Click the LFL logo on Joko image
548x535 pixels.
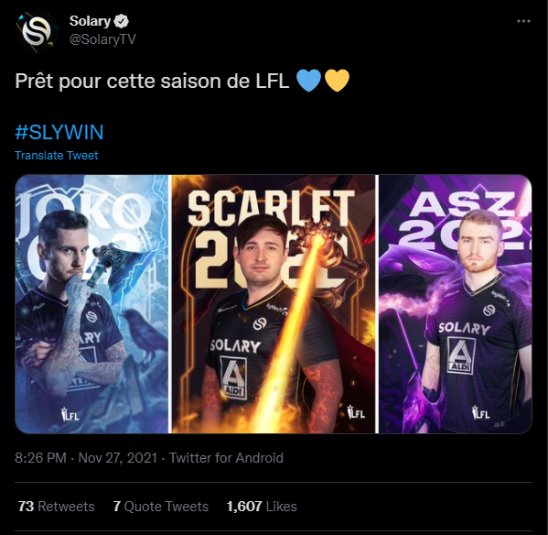coord(70,414)
